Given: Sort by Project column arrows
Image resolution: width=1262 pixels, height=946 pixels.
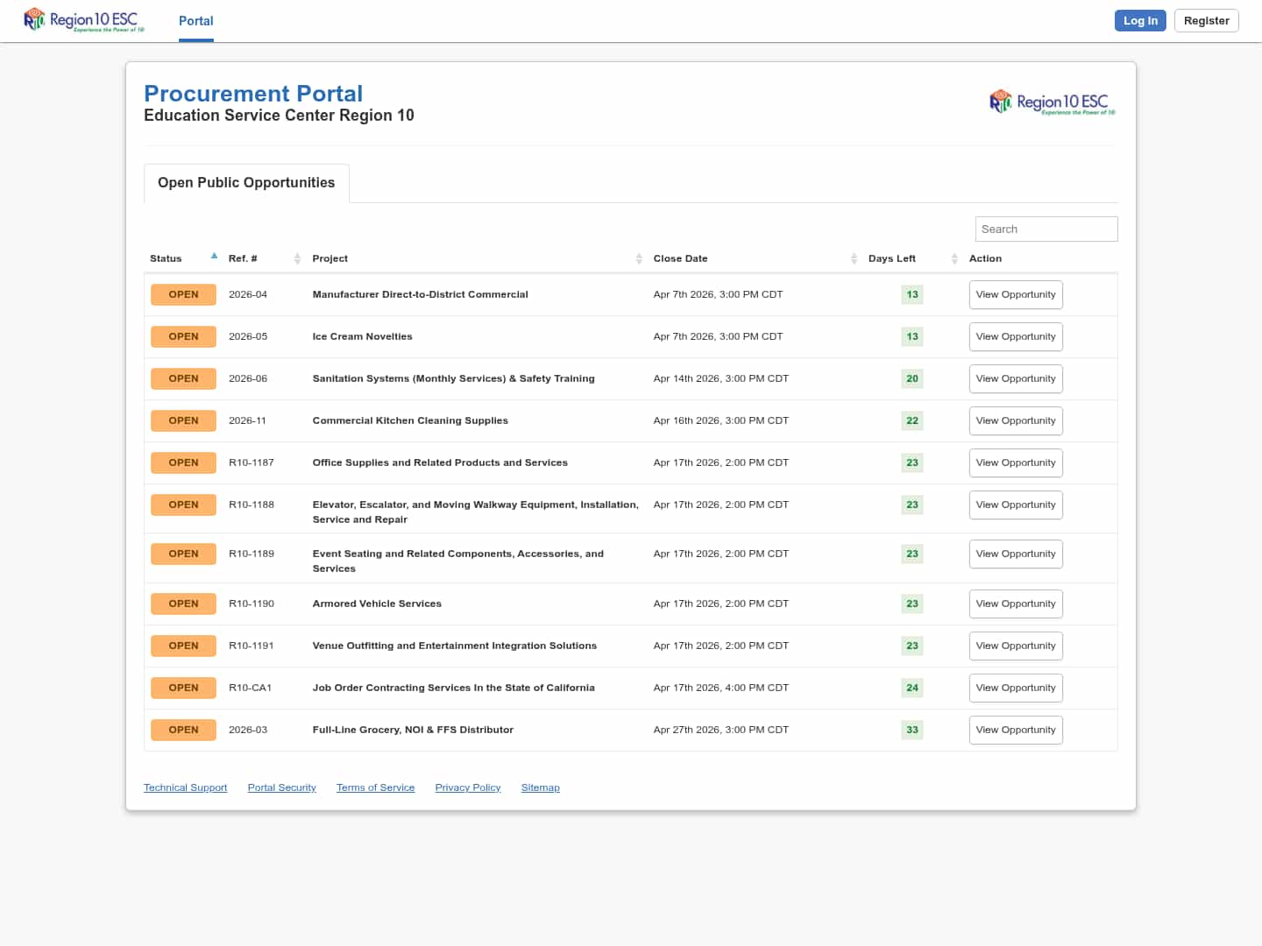Looking at the screenshot, I should pyautogui.click(x=639, y=258).
